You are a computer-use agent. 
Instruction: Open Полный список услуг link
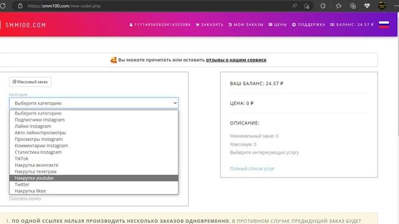point(252,169)
